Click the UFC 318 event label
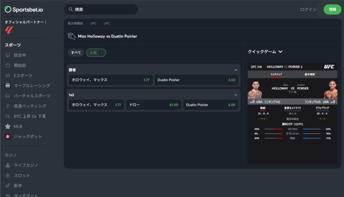 coord(256,67)
